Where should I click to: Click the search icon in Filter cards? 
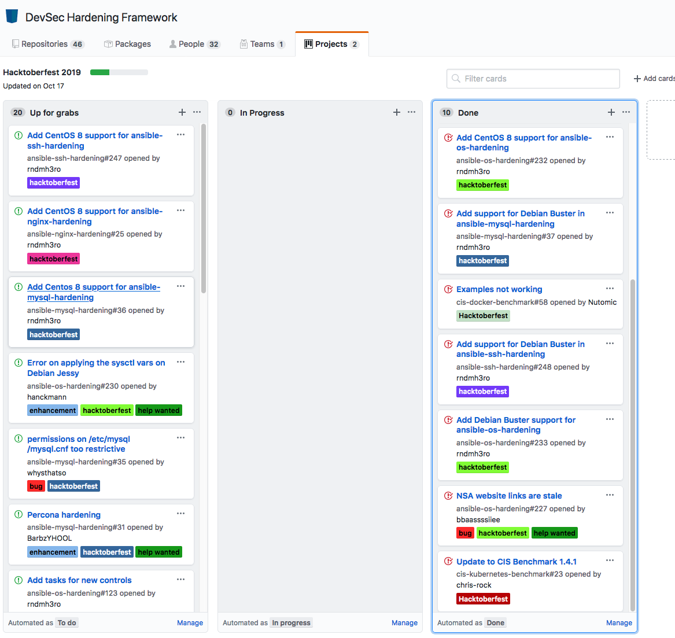click(x=456, y=78)
